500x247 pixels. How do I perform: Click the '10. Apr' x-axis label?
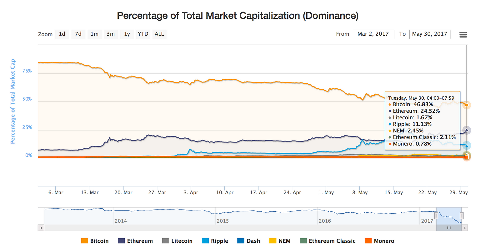(225, 192)
